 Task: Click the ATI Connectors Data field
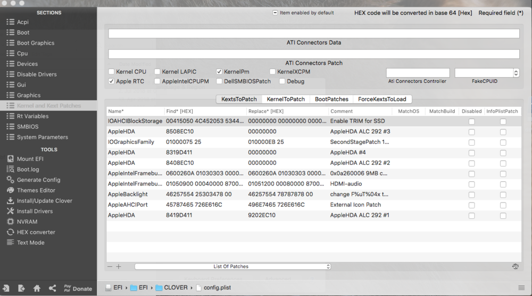click(314, 33)
